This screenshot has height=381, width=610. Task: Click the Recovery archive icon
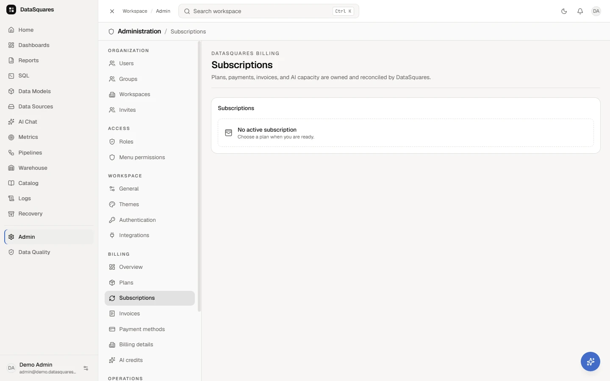point(11,214)
